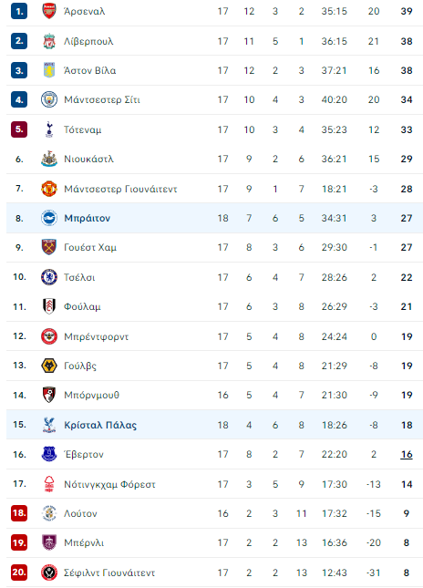Screen dimensions: 423x588
Task: Click the Tottenham cockerel crest icon
Action: click(x=49, y=129)
